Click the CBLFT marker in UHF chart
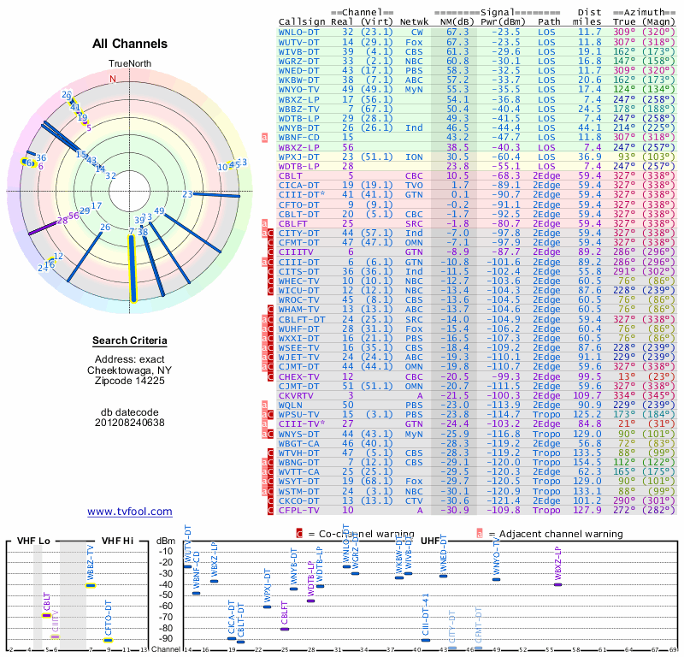Screen dimensions: 684x657 click(285, 629)
